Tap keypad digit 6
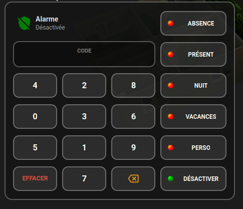This screenshot has height=209, width=243. 133,116
